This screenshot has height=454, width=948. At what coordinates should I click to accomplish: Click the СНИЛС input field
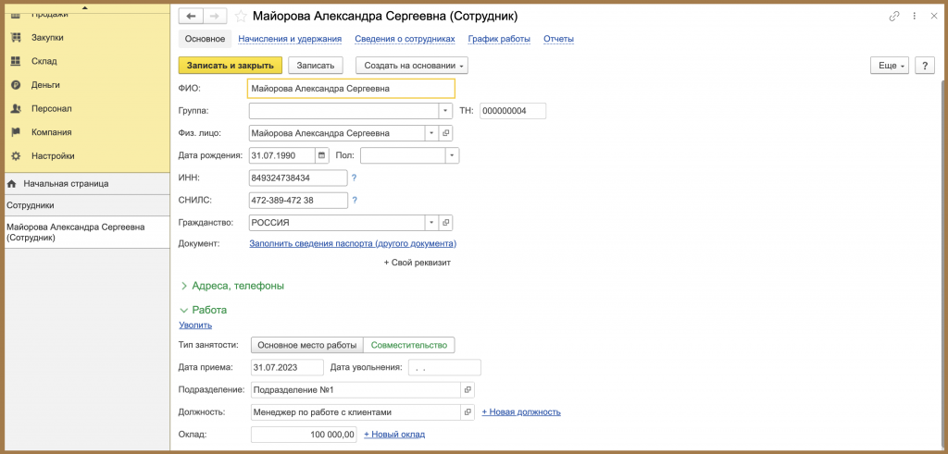click(x=298, y=201)
